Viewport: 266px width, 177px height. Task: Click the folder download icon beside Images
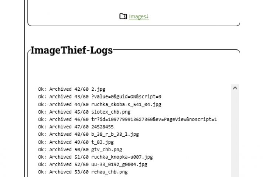123,16
